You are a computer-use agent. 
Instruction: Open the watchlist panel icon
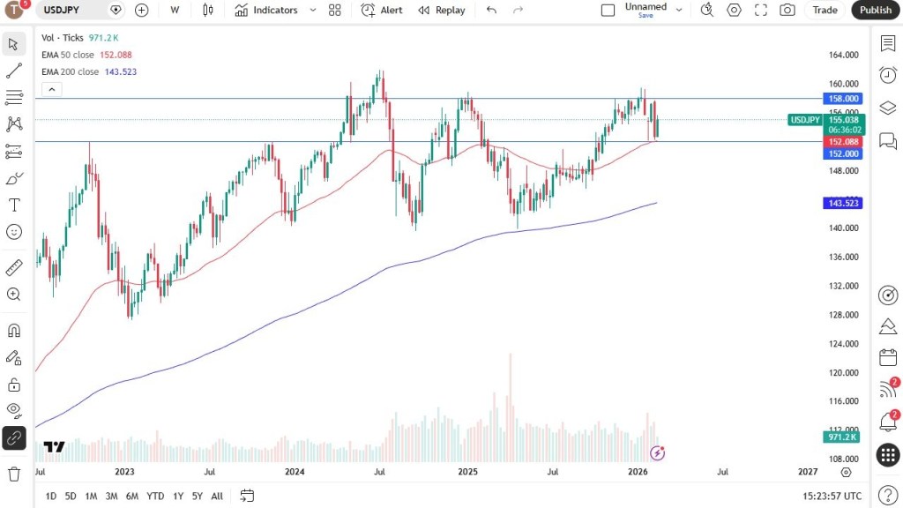click(x=888, y=43)
